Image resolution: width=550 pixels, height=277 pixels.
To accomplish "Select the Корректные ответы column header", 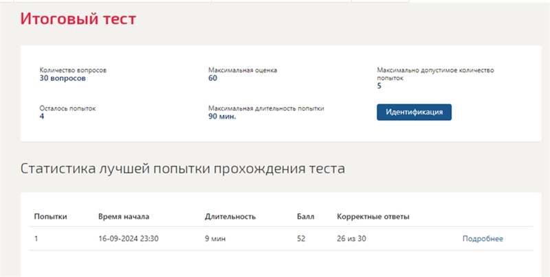I will [373, 217].
